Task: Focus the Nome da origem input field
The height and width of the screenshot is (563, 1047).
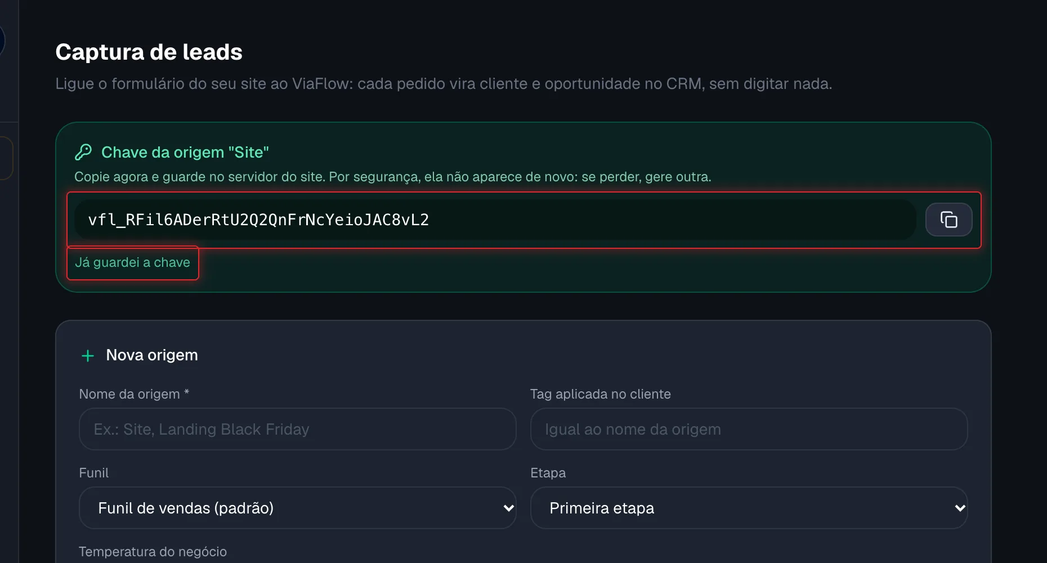Action: click(298, 429)
